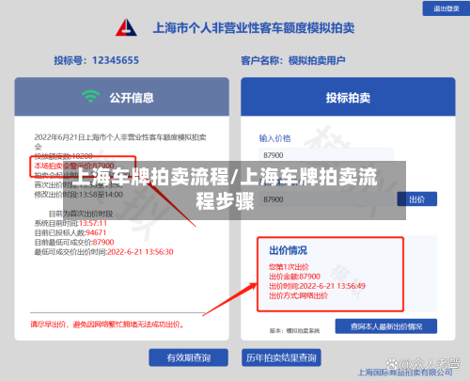470x381 pixels.
Task: Click the 版本: 模拟拍卖系统 text
Action: (x=294, y=330)
